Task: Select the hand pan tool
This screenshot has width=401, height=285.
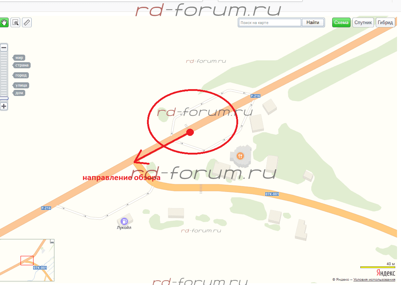Action: [4, 23]
